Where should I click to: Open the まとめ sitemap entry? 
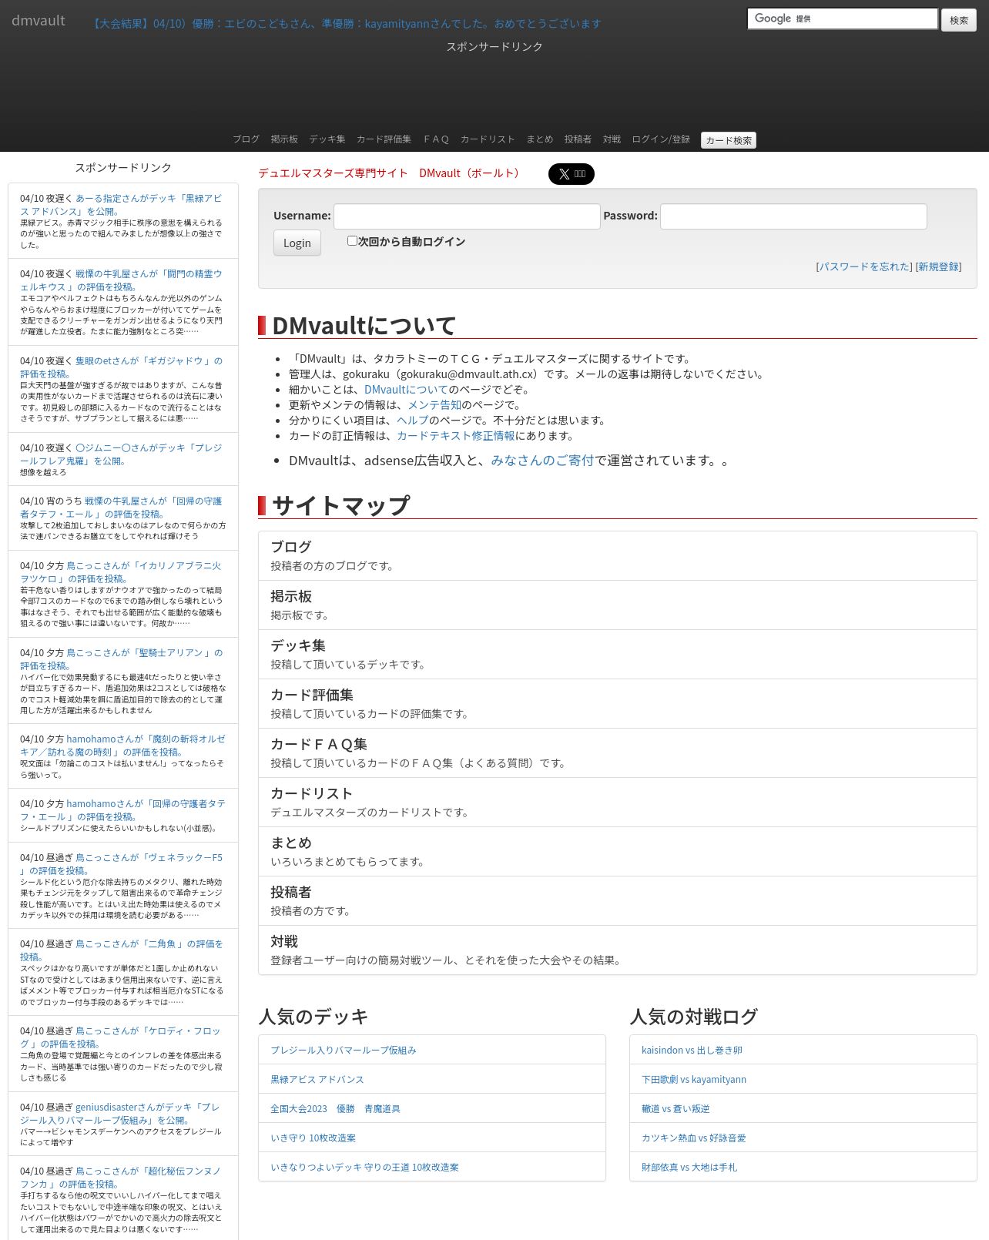pyautogui.click(x=618, y=851)
